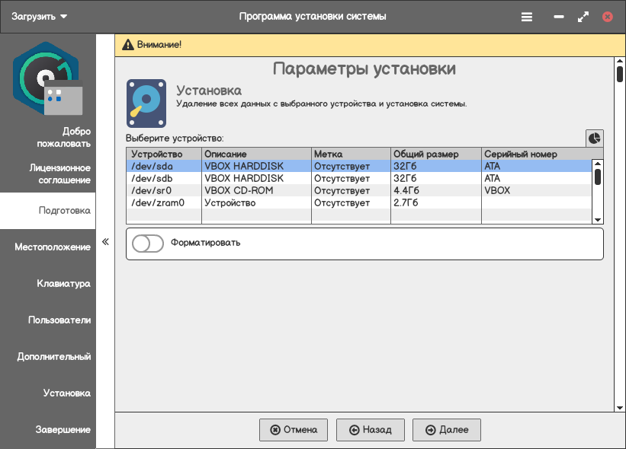Click main panel scroll-up arrow

620,62
